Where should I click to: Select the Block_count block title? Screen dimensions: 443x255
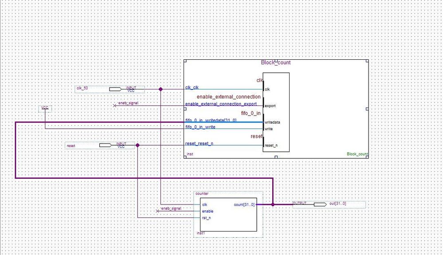pos(276,62)
